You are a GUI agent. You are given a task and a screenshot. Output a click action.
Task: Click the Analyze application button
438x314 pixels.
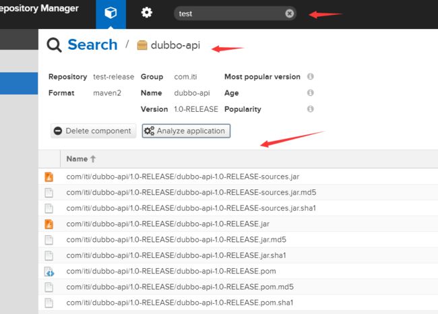click(x=186, y=131)
